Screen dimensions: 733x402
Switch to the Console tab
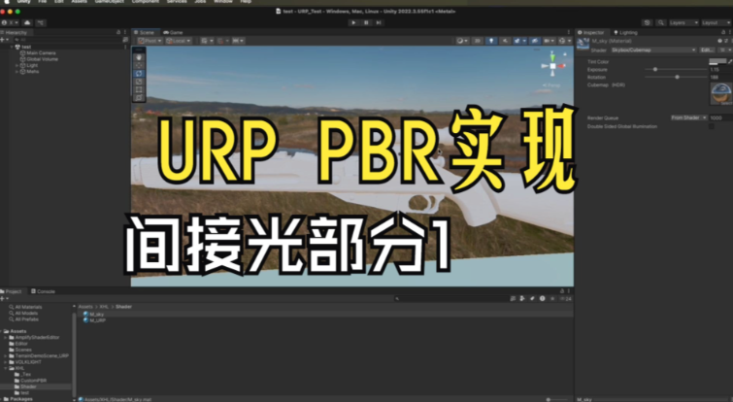point(46,291)
